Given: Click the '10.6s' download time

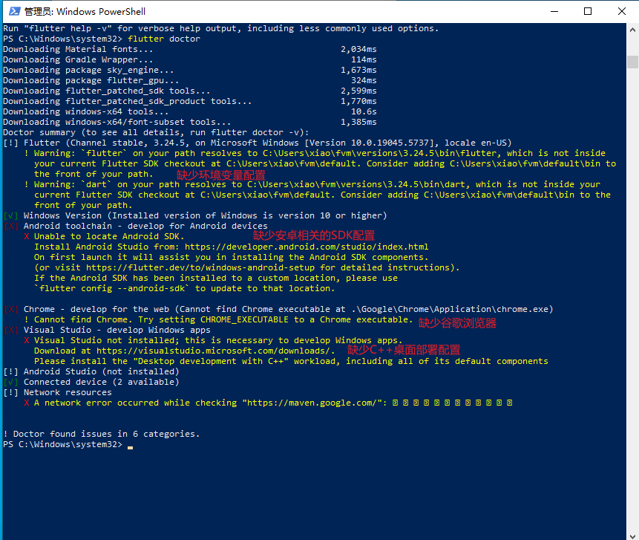Looking at the screenshot, I should pyautogui.click(x=364, y=111).
